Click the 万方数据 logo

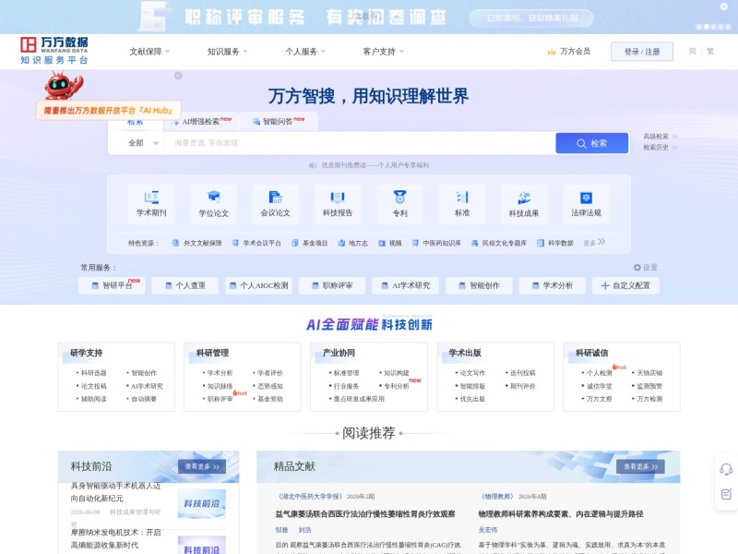[54, 51]
